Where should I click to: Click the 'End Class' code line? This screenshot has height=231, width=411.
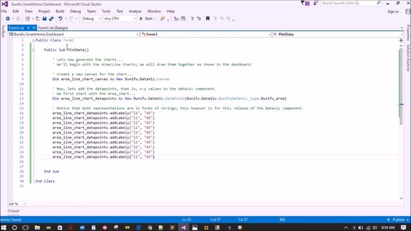(45, 181)
